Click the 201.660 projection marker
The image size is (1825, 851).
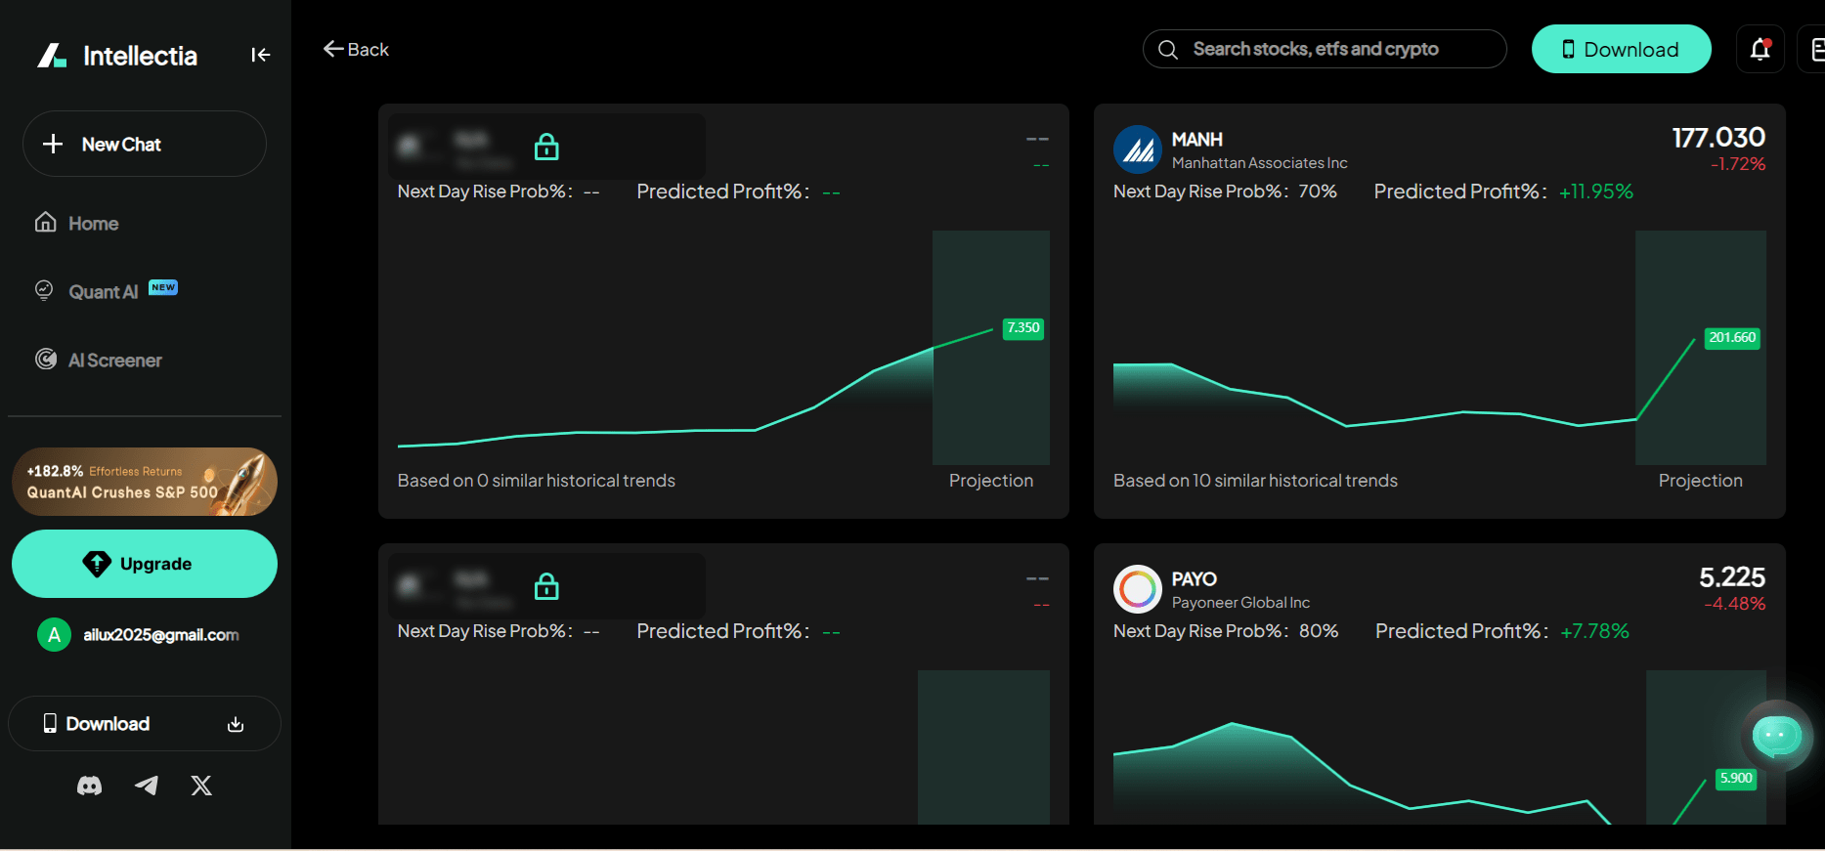coord(1732,338)
